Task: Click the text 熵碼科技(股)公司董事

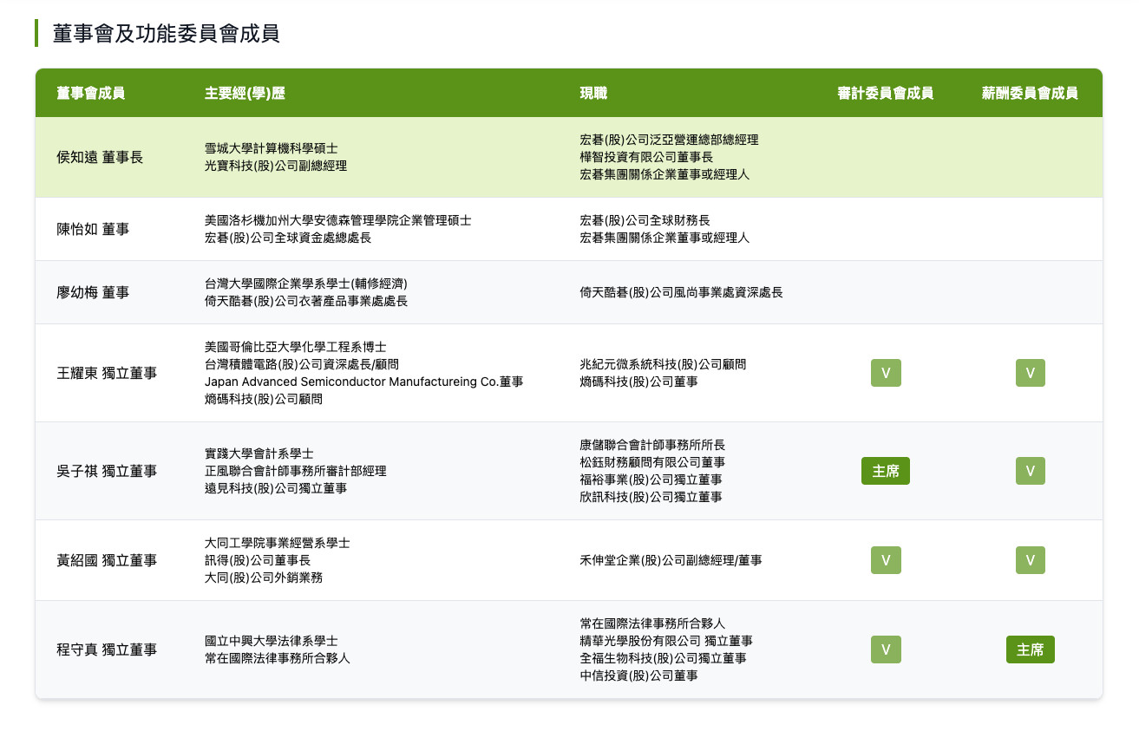Action: (x=638, y=382)
